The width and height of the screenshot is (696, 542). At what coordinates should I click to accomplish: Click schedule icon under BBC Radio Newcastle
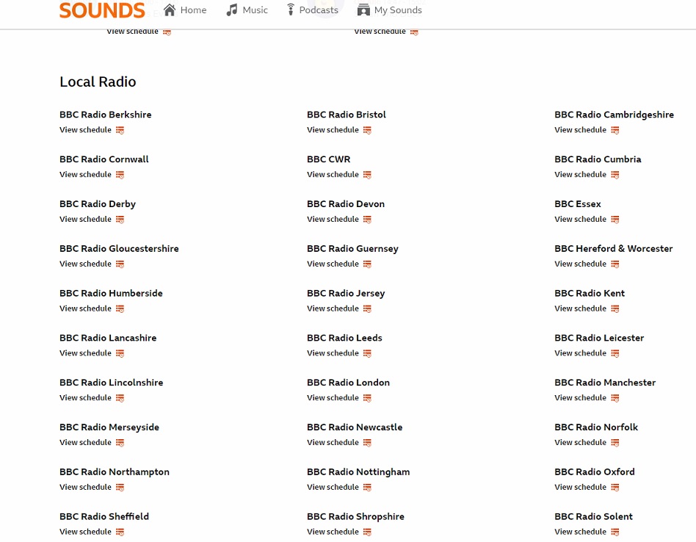(367, 443)
